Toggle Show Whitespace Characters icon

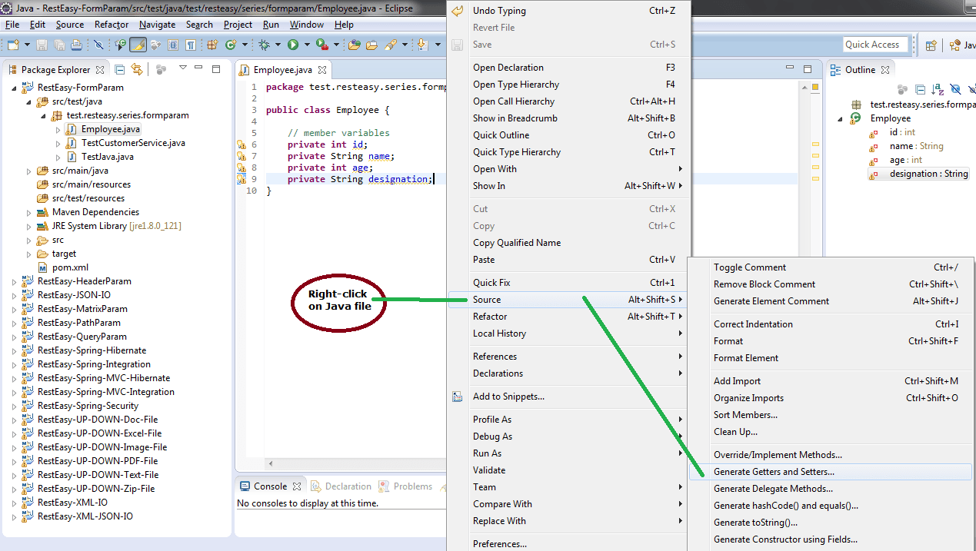190,45
